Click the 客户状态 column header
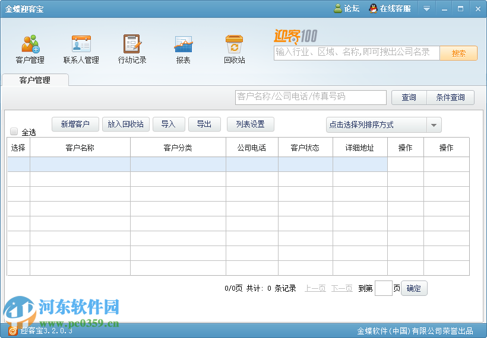487x338 pixels. point(305,148)
